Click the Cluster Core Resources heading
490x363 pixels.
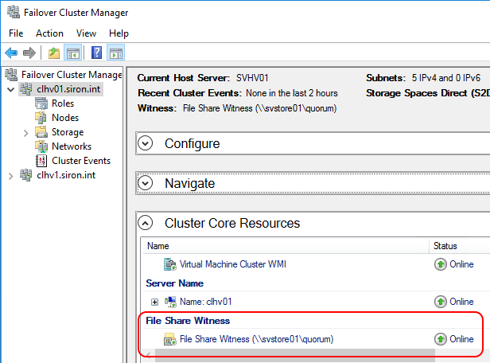pyautogui.click(x=232, y=223)
